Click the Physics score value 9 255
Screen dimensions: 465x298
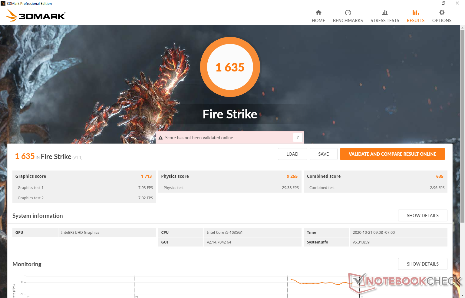(x=292, y=176)
